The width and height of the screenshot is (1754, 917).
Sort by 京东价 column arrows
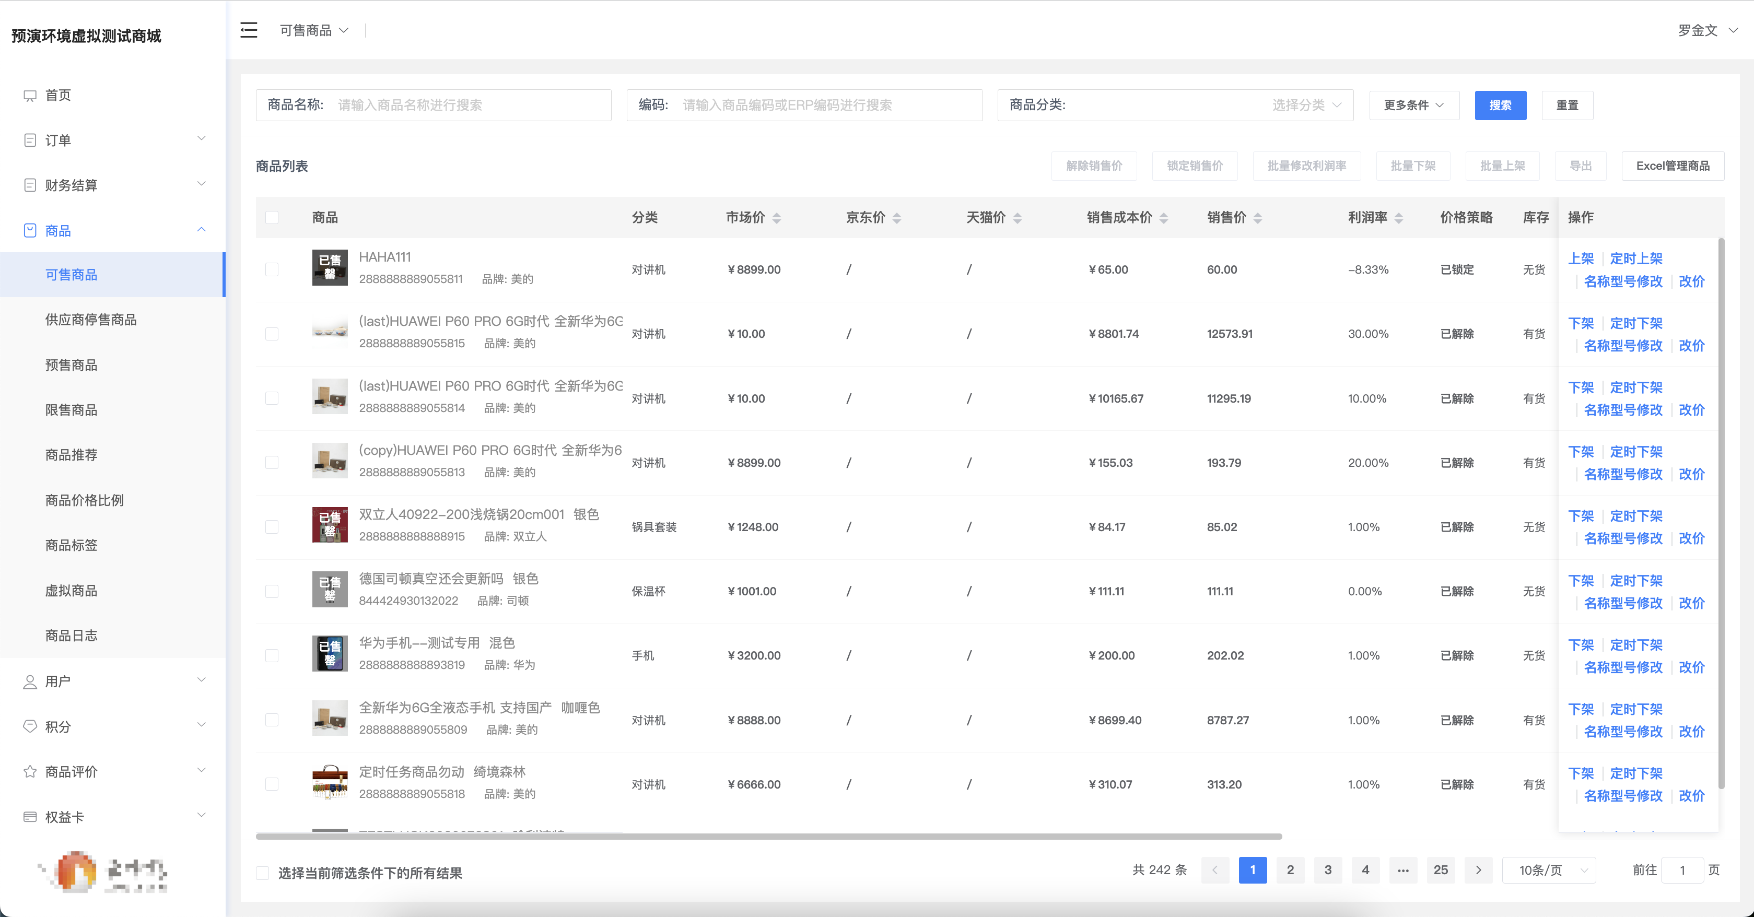click(x=897, y=218)
